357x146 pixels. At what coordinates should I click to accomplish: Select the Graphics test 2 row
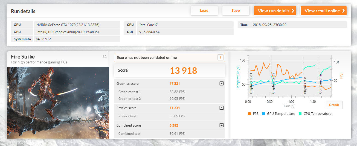tap(169, 99)
